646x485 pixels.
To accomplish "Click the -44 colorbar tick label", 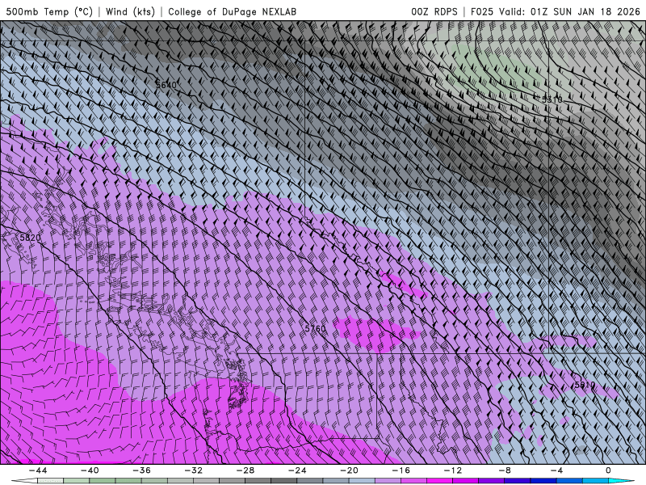I will click(37, 470).
